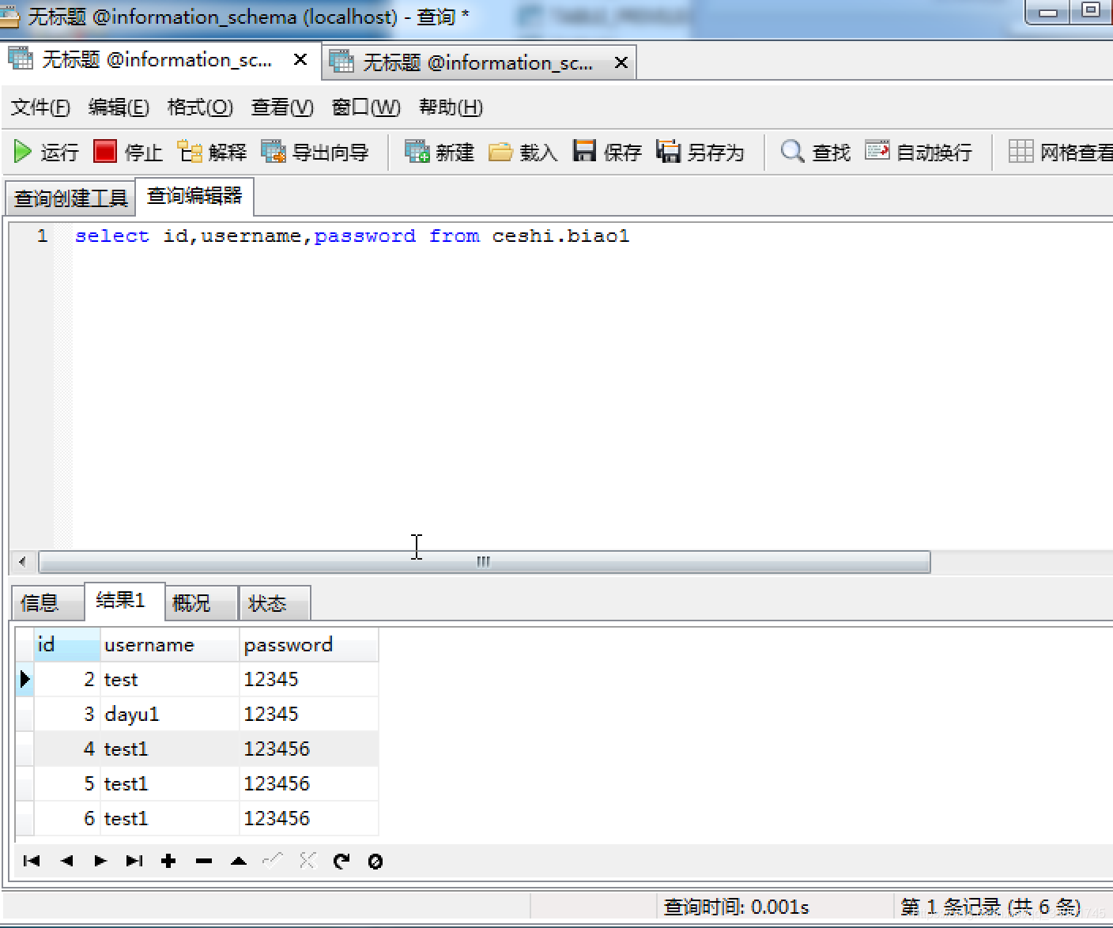Screen dimensions: 1113x928
Task: Close the first query tab
Action: coord(300,60)
